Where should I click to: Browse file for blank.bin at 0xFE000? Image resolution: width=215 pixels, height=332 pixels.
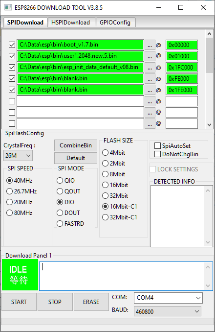click(x=150, y=79)
